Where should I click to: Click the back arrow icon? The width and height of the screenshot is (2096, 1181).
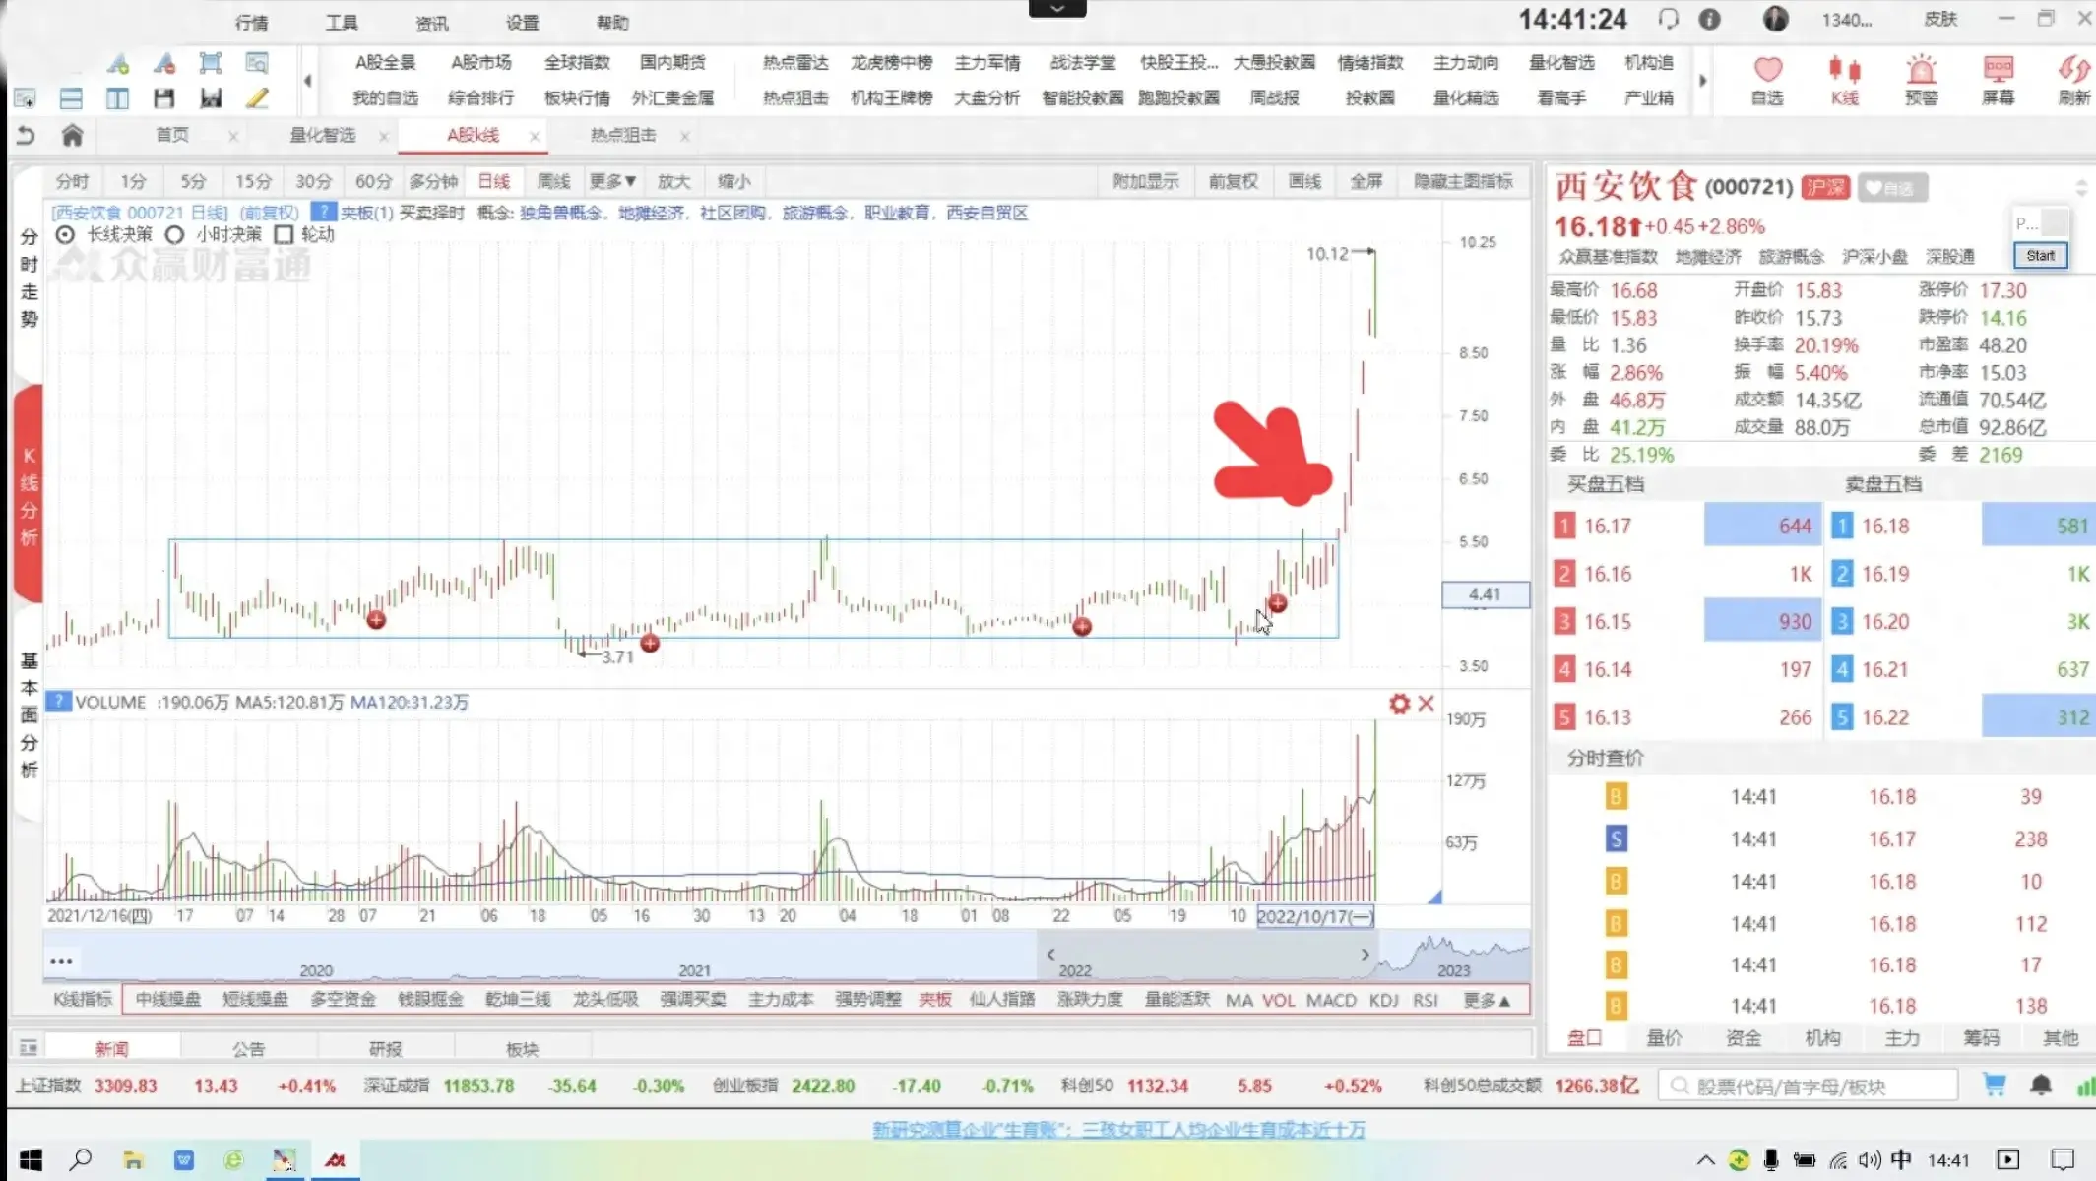point(26,136)
